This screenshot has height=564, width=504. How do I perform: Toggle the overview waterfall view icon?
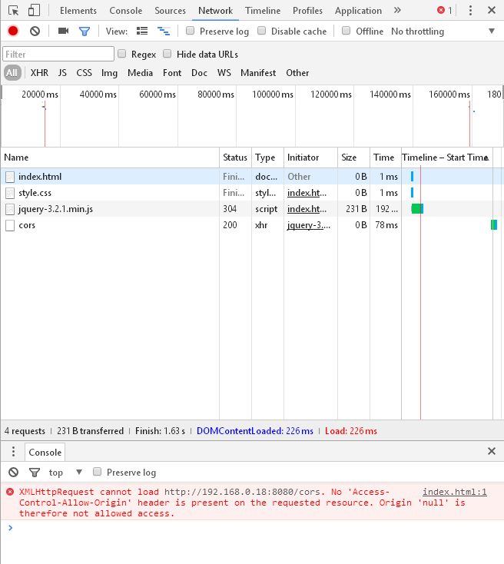coord(164,32)
